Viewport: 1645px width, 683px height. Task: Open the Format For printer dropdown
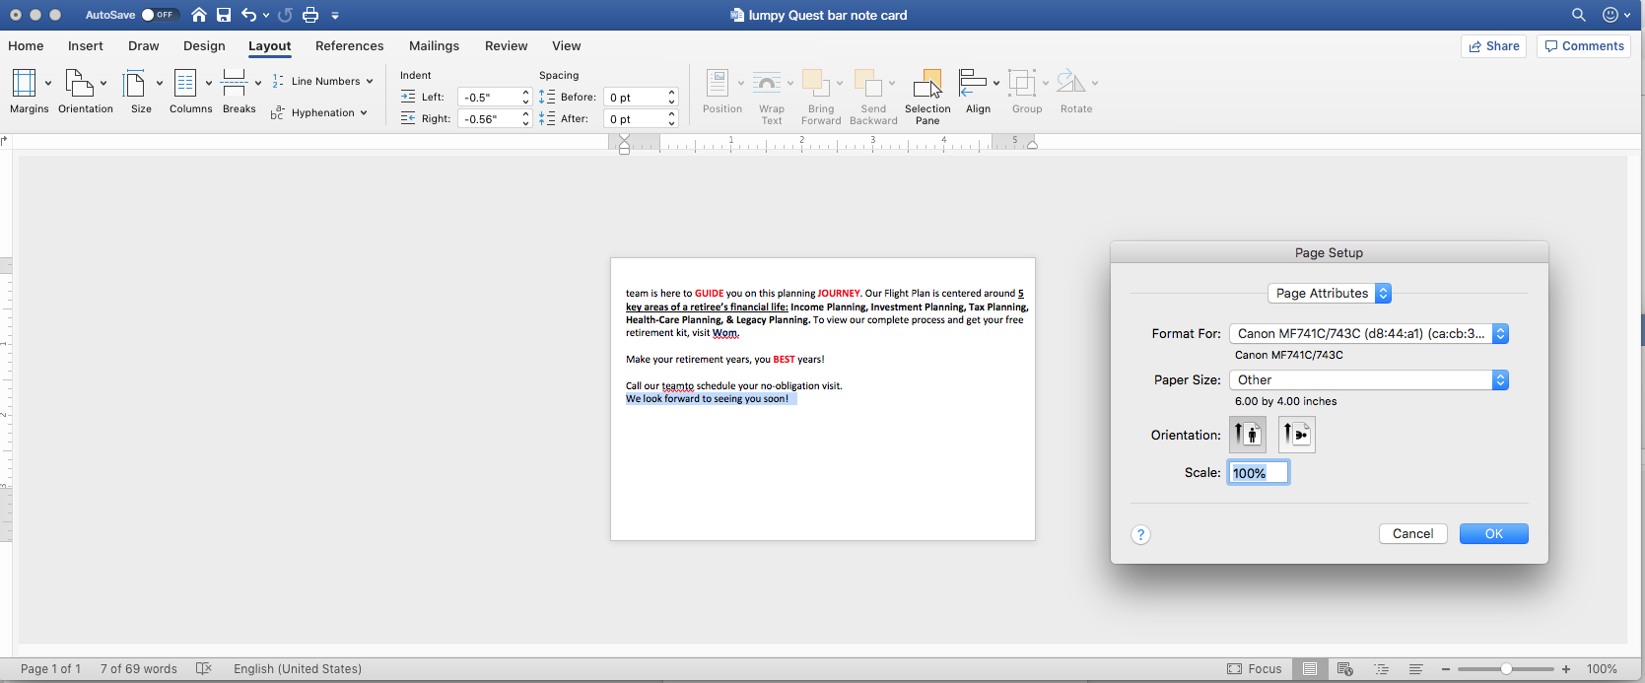point(1368,334)
